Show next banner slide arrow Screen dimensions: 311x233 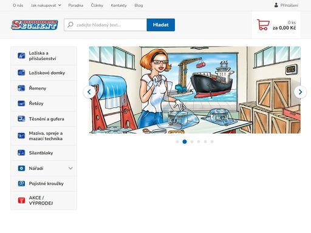pyautogui.click(x=300, y=92)
